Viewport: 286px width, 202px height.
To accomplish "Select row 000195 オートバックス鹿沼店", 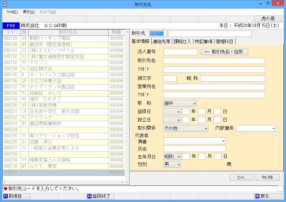I will pyautogui.click(x=64, y=75).
